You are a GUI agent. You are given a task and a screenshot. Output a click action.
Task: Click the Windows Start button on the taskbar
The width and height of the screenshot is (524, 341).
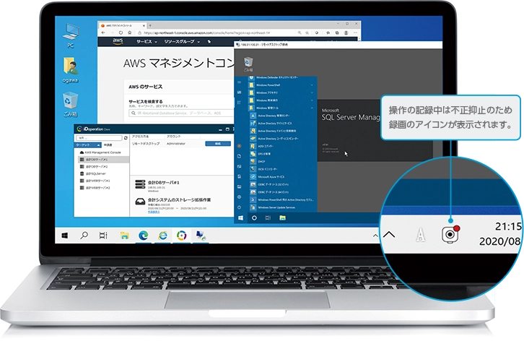coord(64,235)
